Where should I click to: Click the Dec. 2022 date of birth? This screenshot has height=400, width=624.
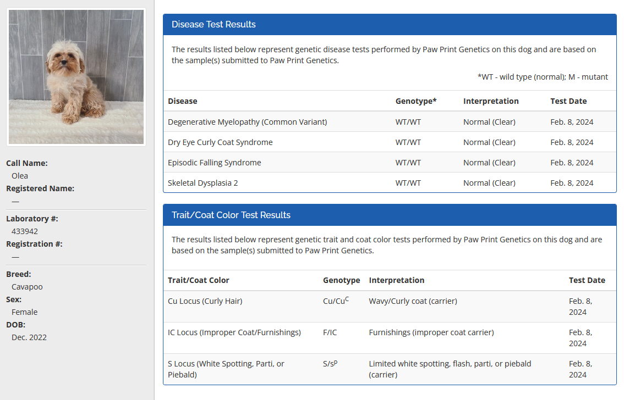29,337
